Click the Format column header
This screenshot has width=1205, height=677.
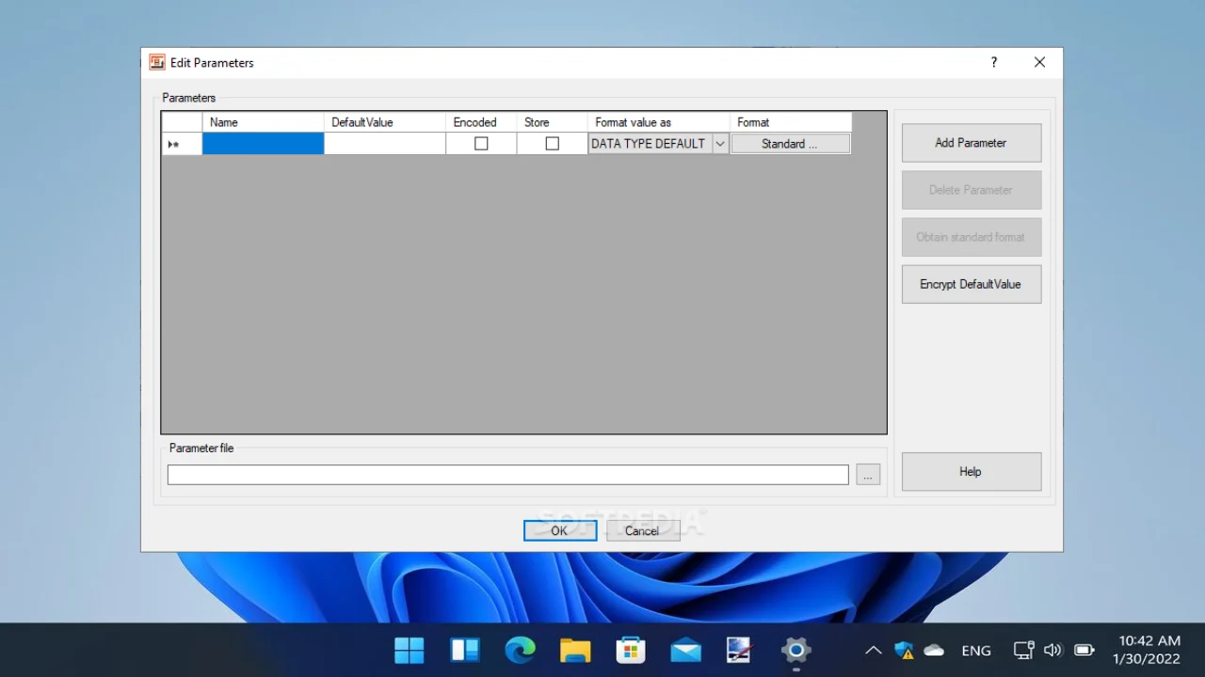pyautogui.click(x=791, y=122)
